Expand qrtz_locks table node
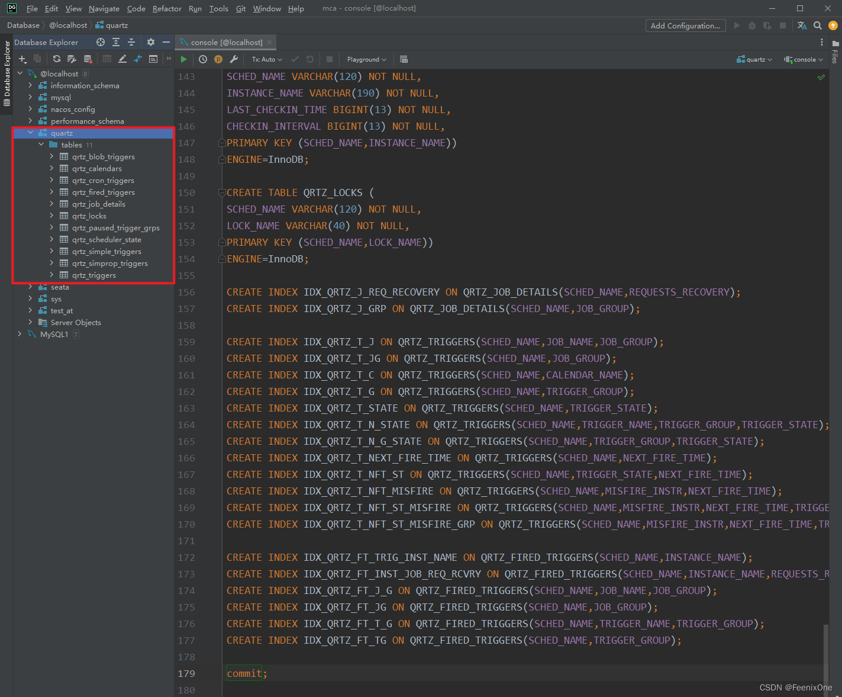 [51, 216]
